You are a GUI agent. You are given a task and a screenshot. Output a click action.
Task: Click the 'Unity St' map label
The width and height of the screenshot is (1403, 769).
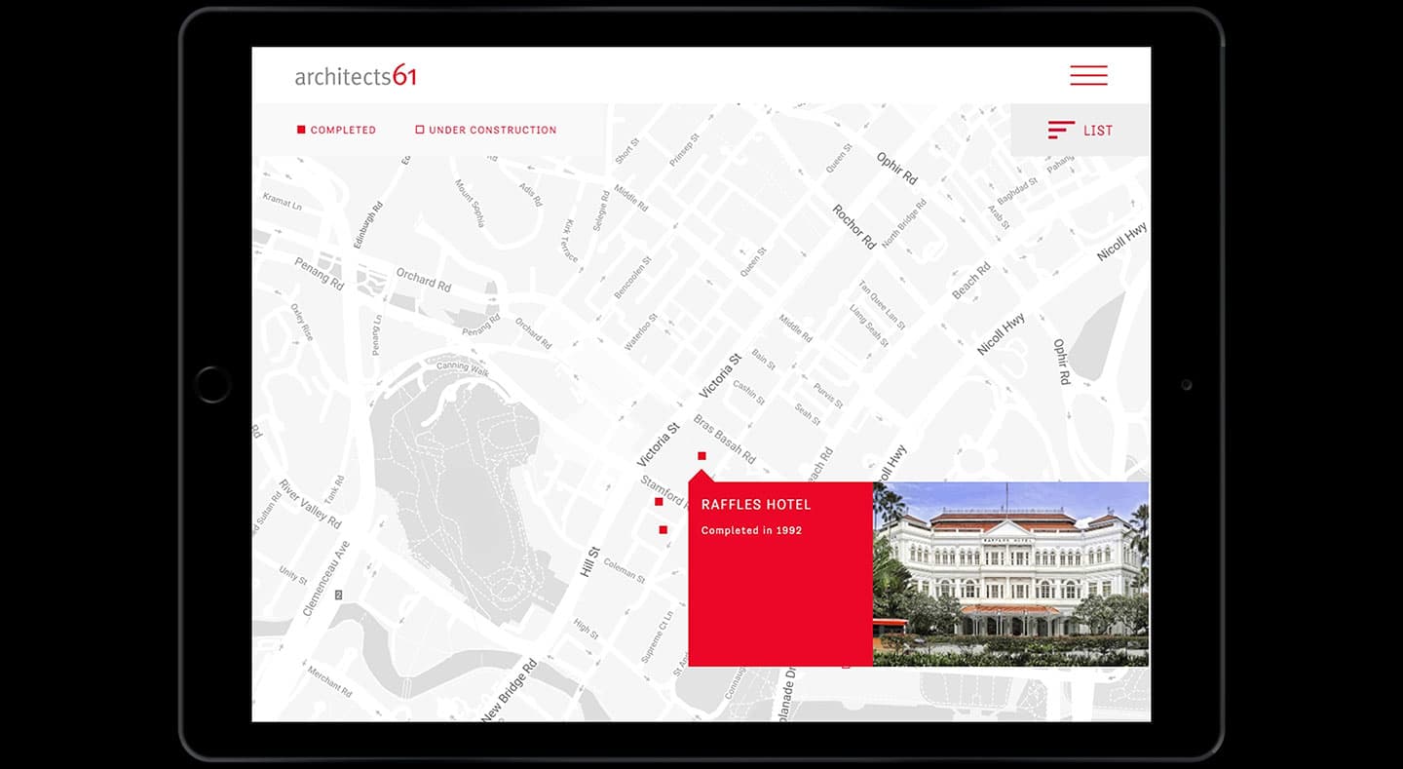click(292, 574)
